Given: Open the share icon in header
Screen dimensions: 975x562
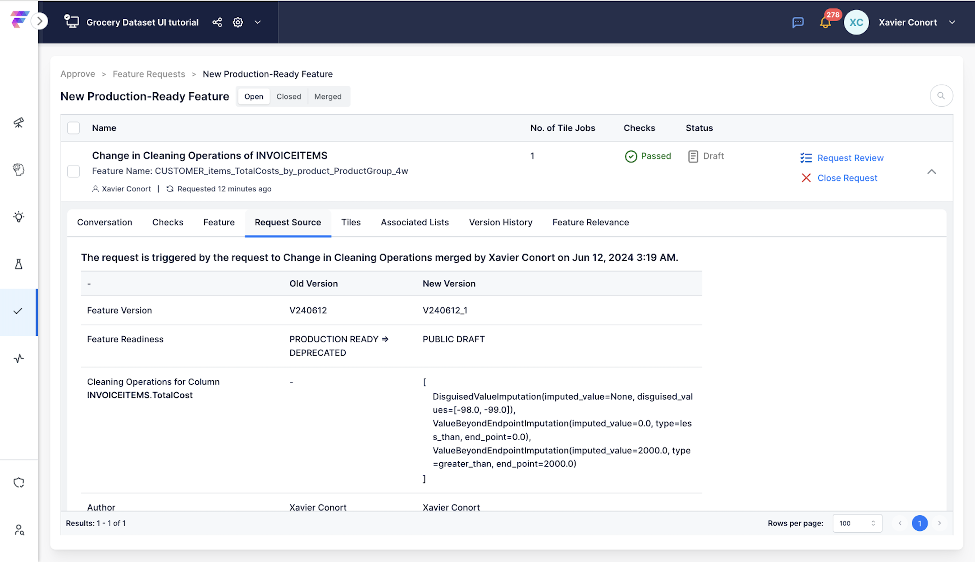Looking at the screenshot, I should tap(217, 22).
